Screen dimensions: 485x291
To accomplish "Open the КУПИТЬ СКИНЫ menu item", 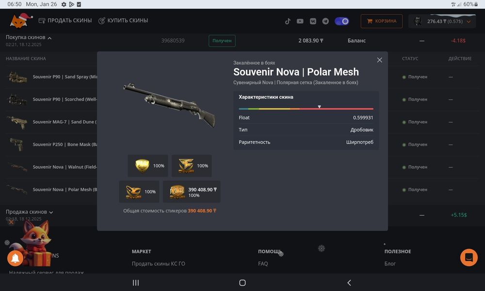I will pos(123,20).
